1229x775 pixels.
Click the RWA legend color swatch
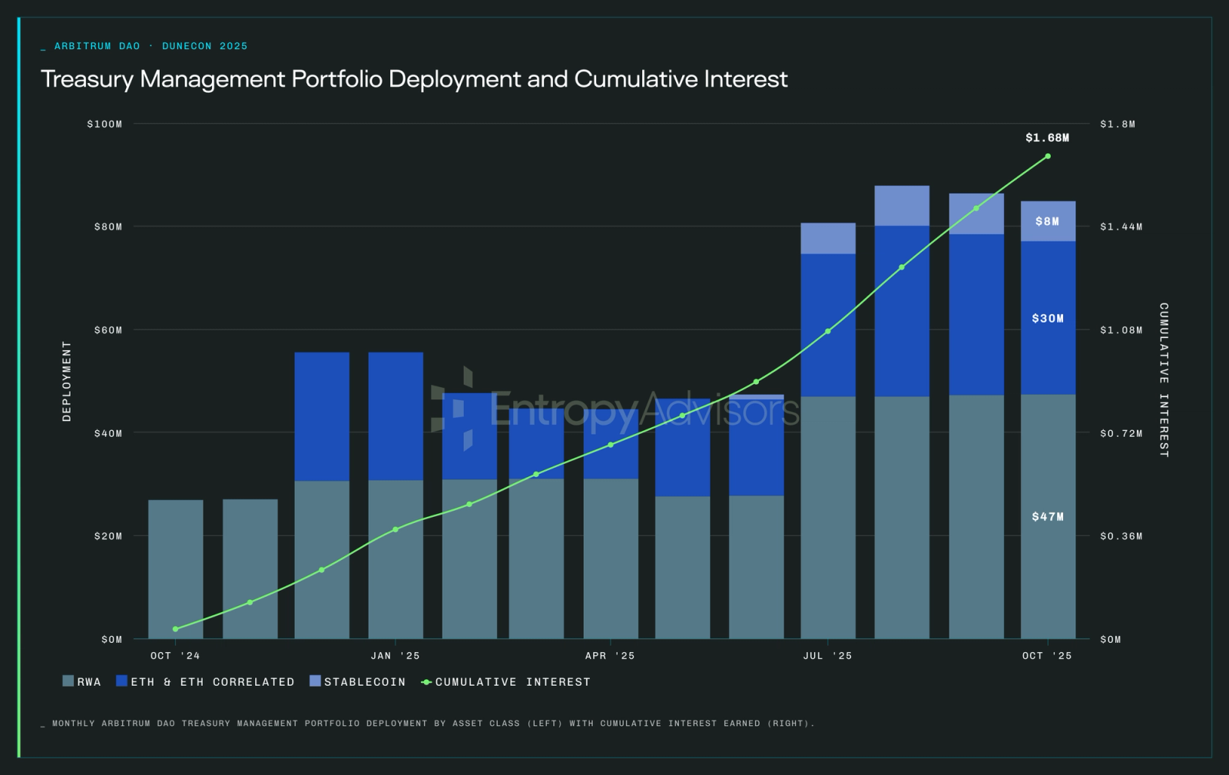[x=68, y=681]
